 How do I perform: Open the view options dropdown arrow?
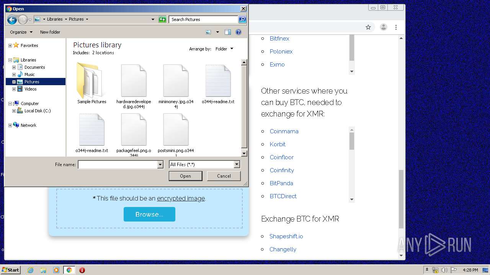point(217,32)
